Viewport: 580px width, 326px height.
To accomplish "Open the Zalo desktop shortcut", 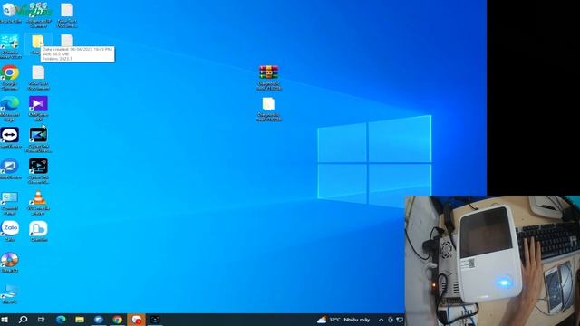I will click(10, 231).
